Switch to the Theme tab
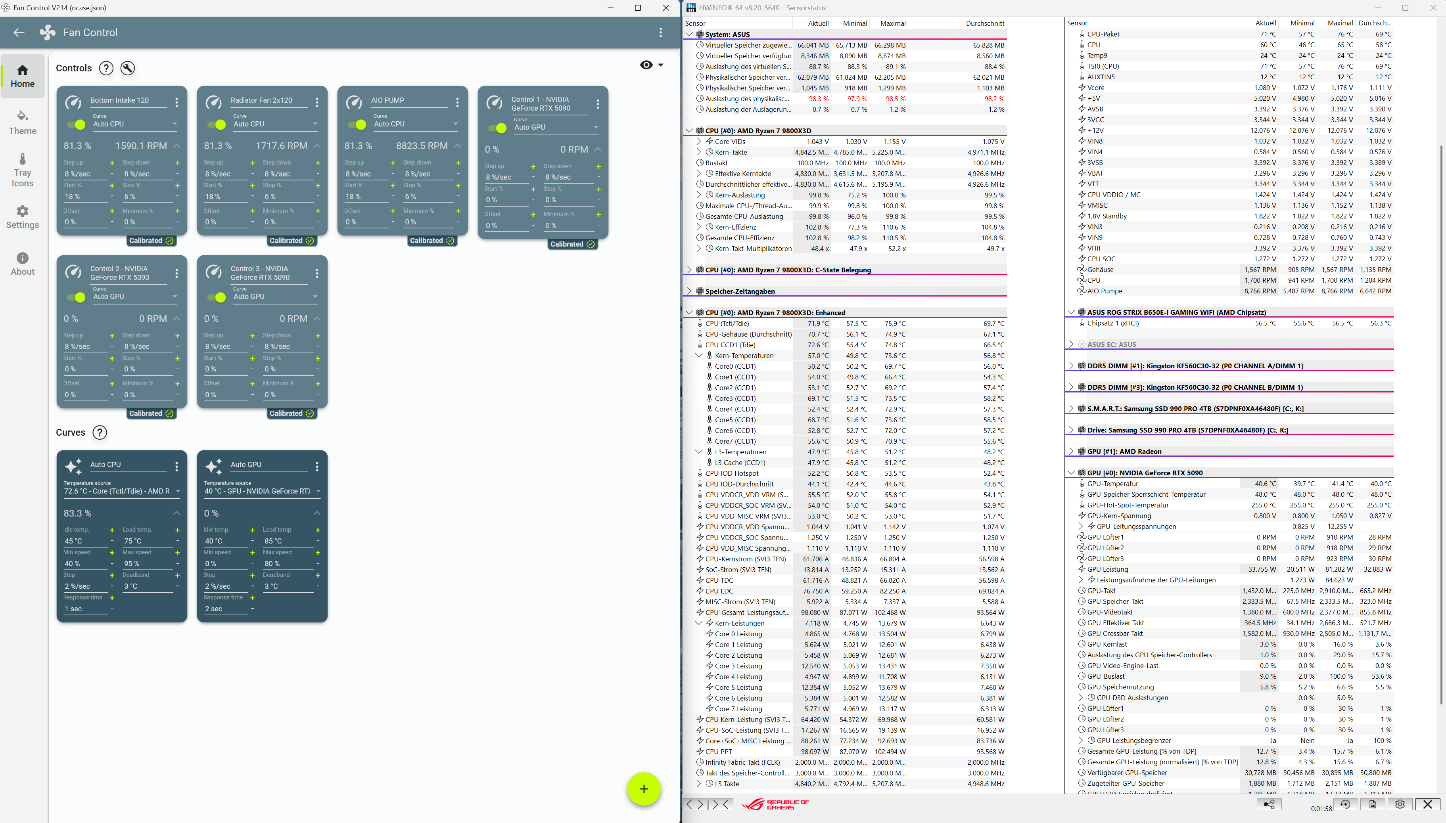This screenshot has height=823, width=1446. [x=23, y=122]
